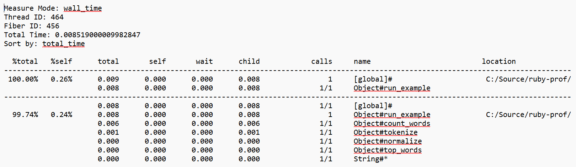Select the child column header

pyautogui.click(x=249, y=61)
